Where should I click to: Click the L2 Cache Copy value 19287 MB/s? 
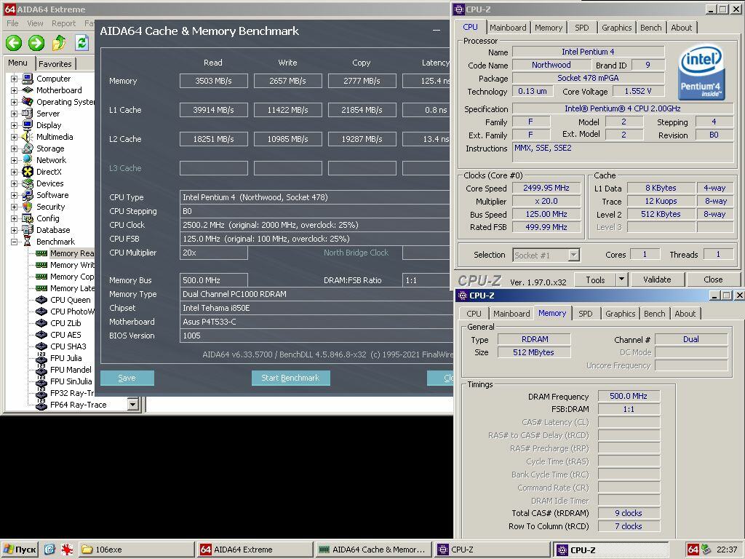coord(362,139)
